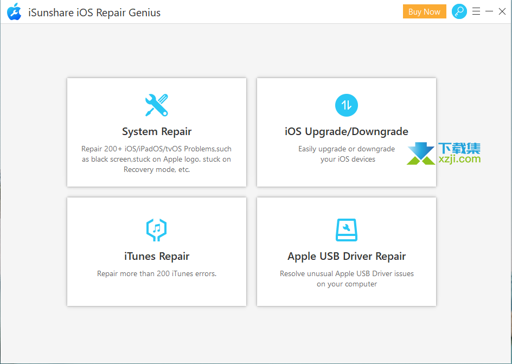Click the System Repair wrench and screwdriver icon
This screenshot has height=364, width=512.
coord(157,105)
